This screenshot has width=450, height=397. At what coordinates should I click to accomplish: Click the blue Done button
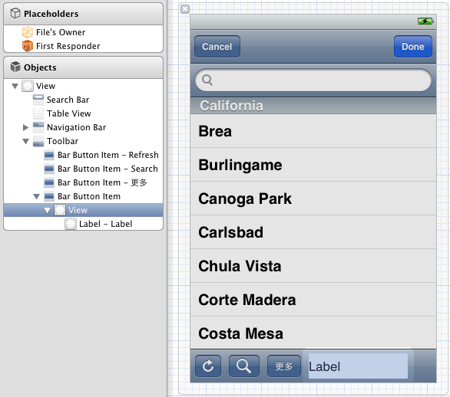point(413,47)
